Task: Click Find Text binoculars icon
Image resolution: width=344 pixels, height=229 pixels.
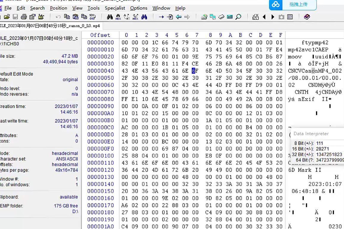Action: pos(110,17)
